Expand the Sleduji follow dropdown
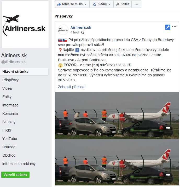The image size is (180, 187). point(102,4)
